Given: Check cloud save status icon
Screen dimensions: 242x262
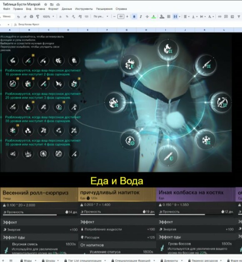Looking at the screenshot, I should coord(58,4).
